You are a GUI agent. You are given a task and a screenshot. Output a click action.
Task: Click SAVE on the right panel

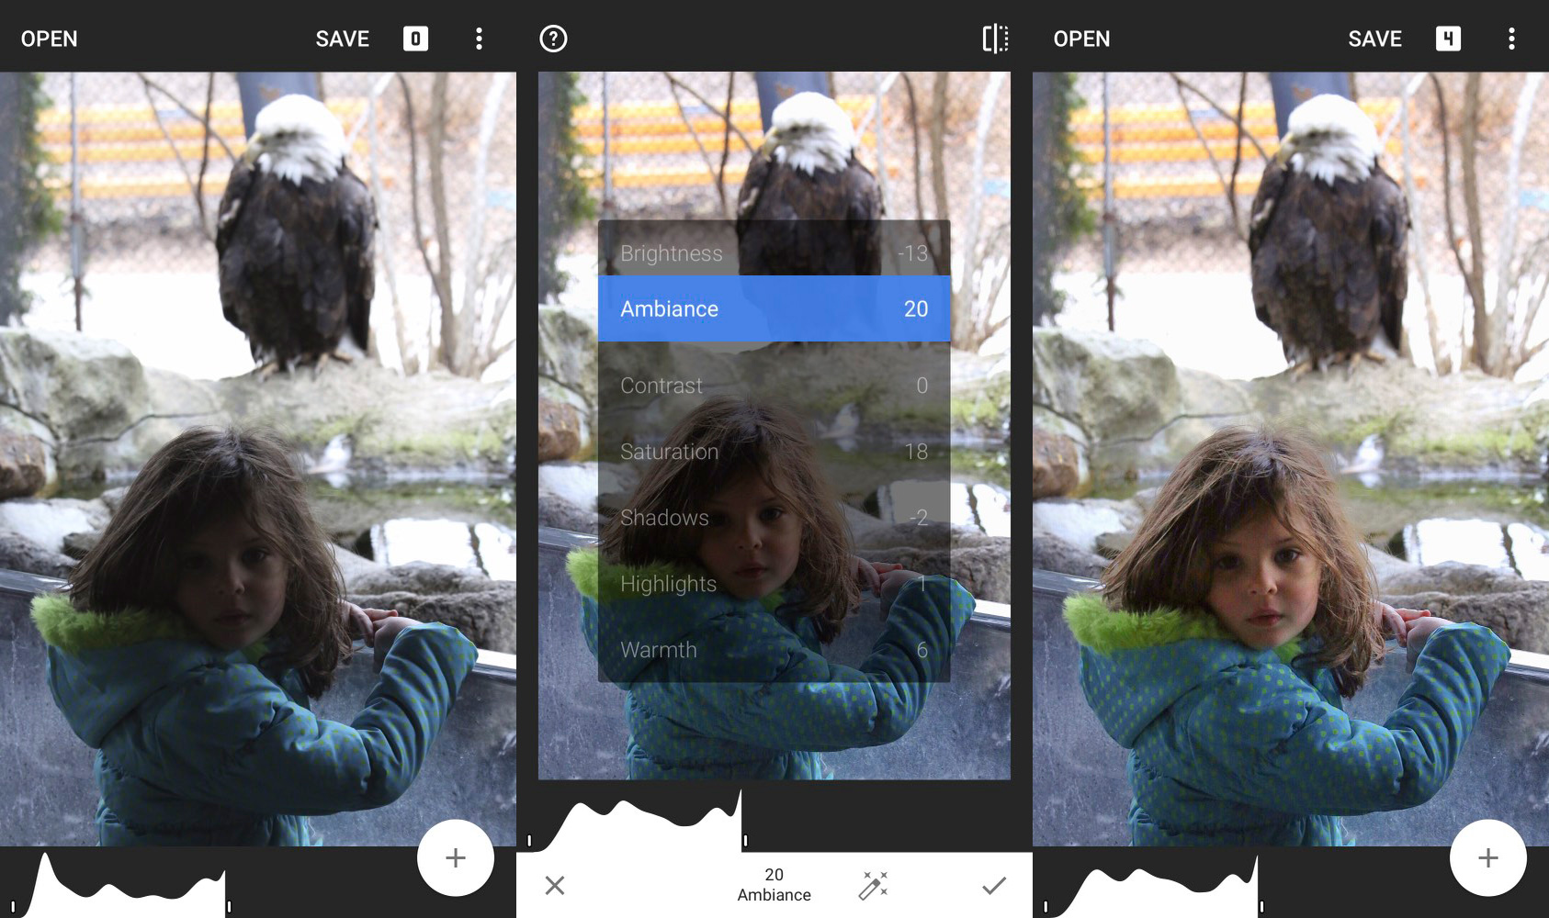click(1374, 39)
